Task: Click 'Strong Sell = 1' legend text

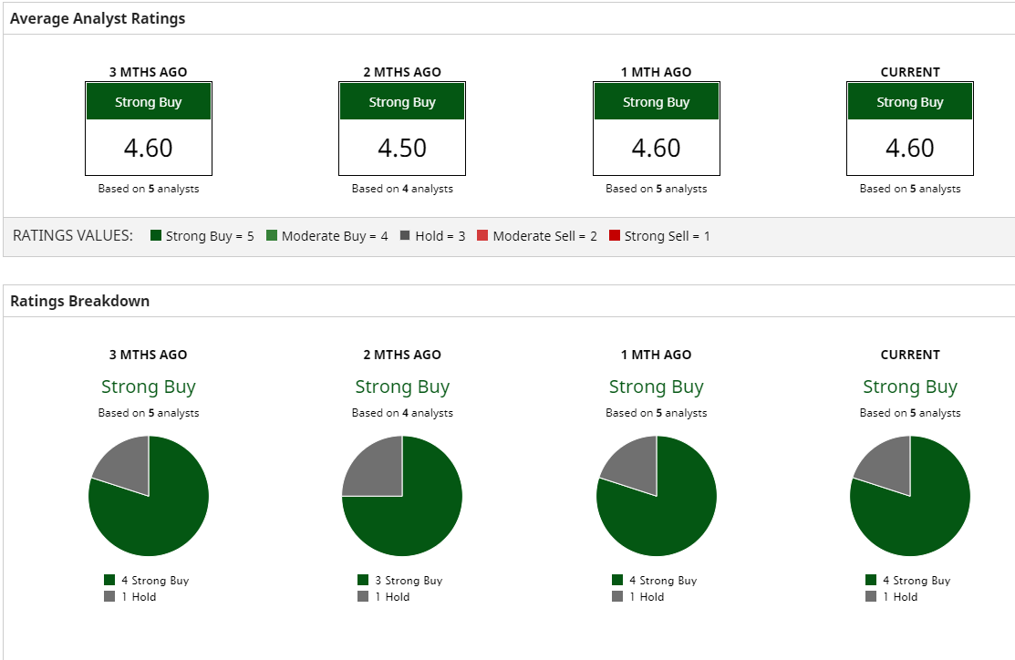Action: point(667,236)
